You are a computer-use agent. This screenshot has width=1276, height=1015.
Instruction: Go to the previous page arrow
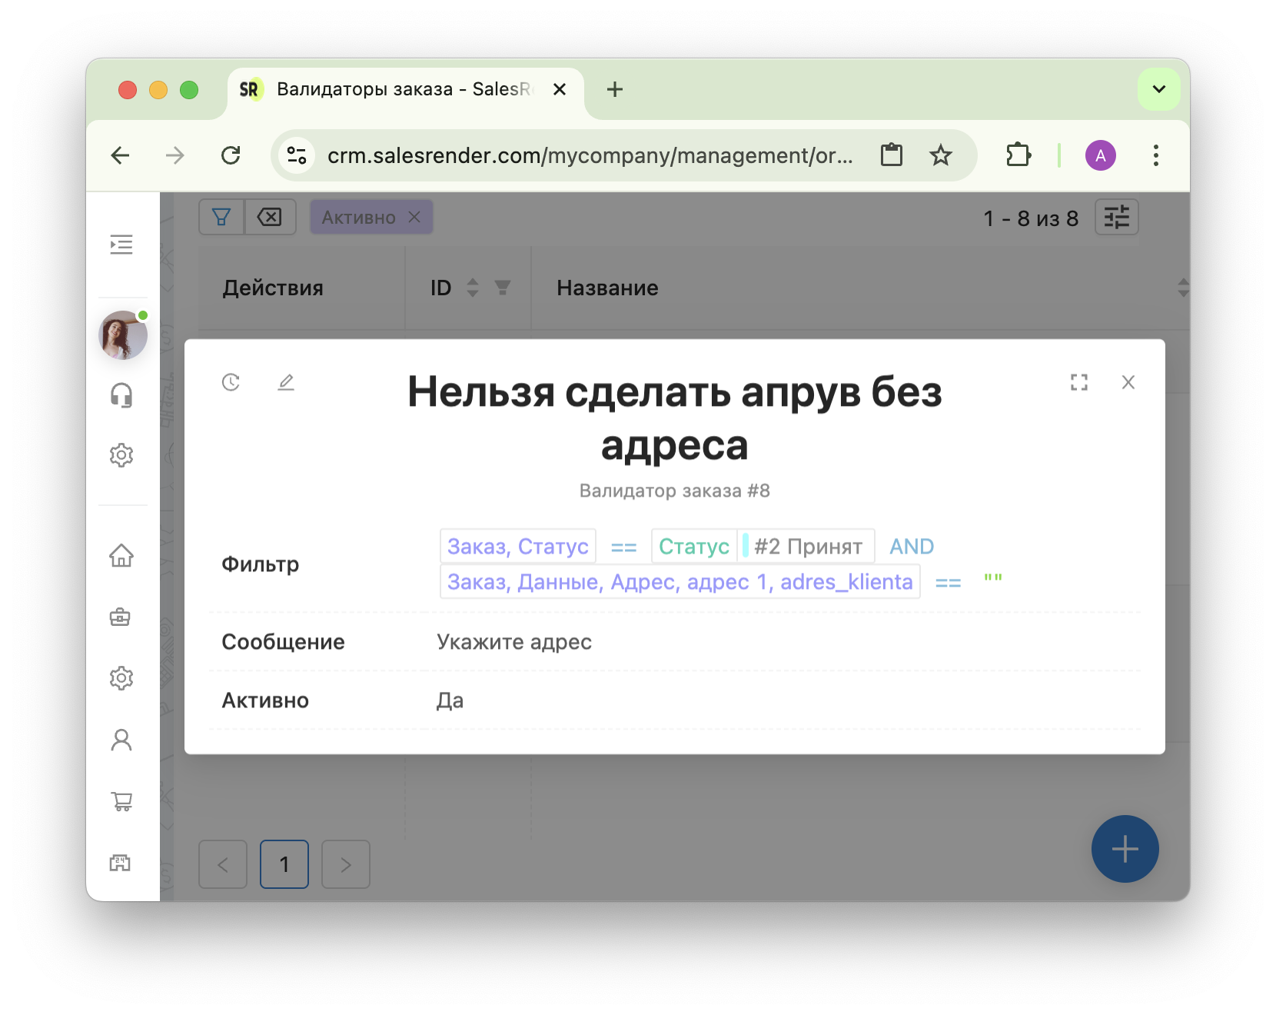(223, 864)
